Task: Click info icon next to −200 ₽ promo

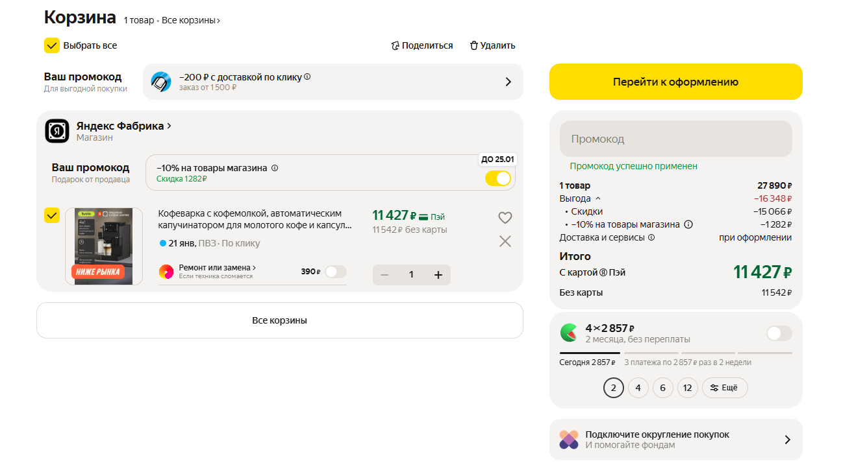Action: [307, 77]
